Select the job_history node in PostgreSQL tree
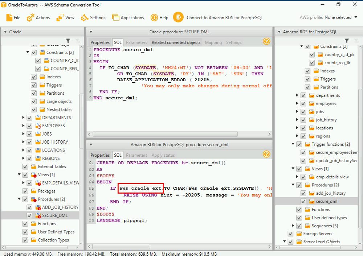Screen dimensions: 363x256 (x=326, y=120)
